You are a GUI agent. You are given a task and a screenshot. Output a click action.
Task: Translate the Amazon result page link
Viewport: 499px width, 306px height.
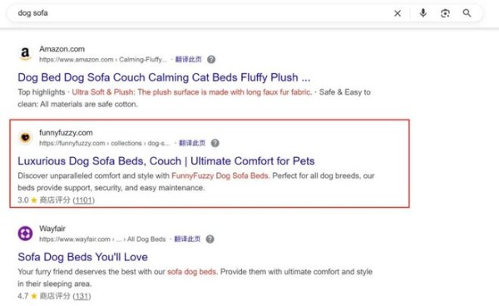coord(189,60)
